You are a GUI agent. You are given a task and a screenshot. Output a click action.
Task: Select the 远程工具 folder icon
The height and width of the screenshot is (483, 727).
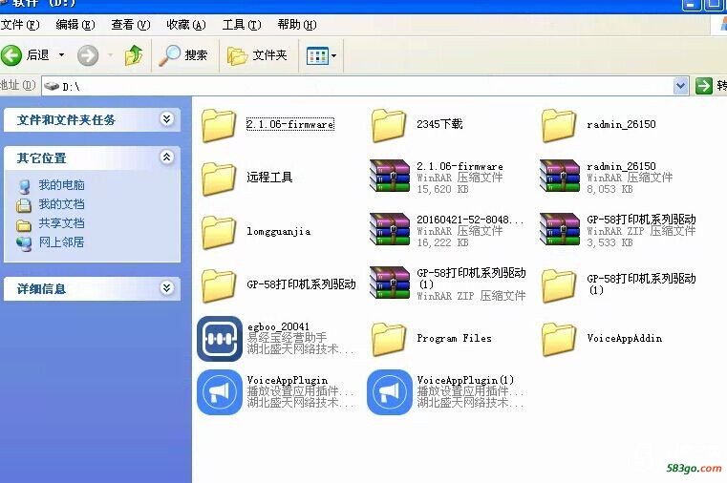click(219, 178)
